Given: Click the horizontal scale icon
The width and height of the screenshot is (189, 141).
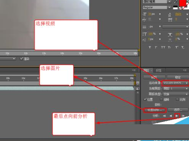Looking at the screenshot, I should [170, 34].
